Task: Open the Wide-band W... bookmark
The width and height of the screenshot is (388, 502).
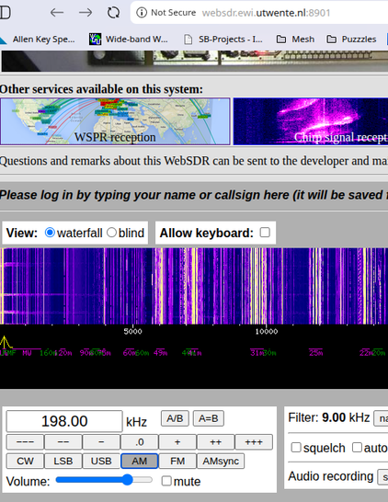Action: point(128,40)
